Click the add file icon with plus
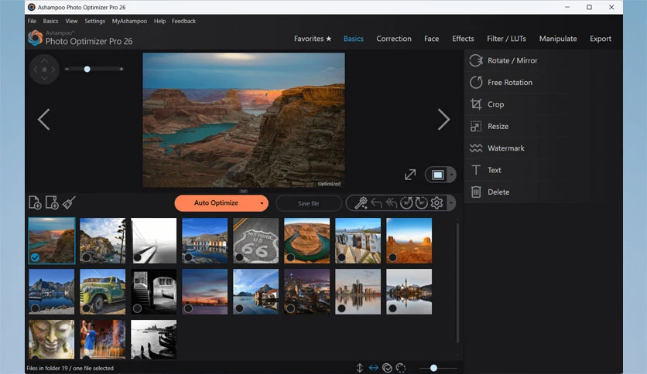The image size is (647, 374). point(35,202)
